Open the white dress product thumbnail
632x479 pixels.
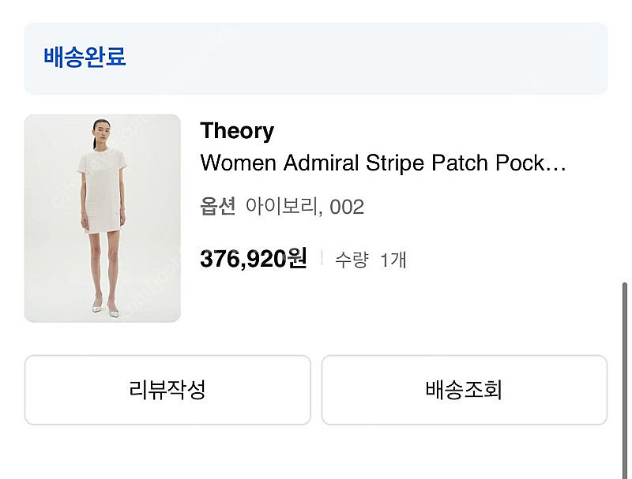pyautogui.click(x=103, y=218)
